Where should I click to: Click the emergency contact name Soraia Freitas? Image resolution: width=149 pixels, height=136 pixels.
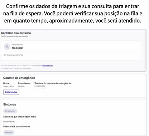pos(9,86)
